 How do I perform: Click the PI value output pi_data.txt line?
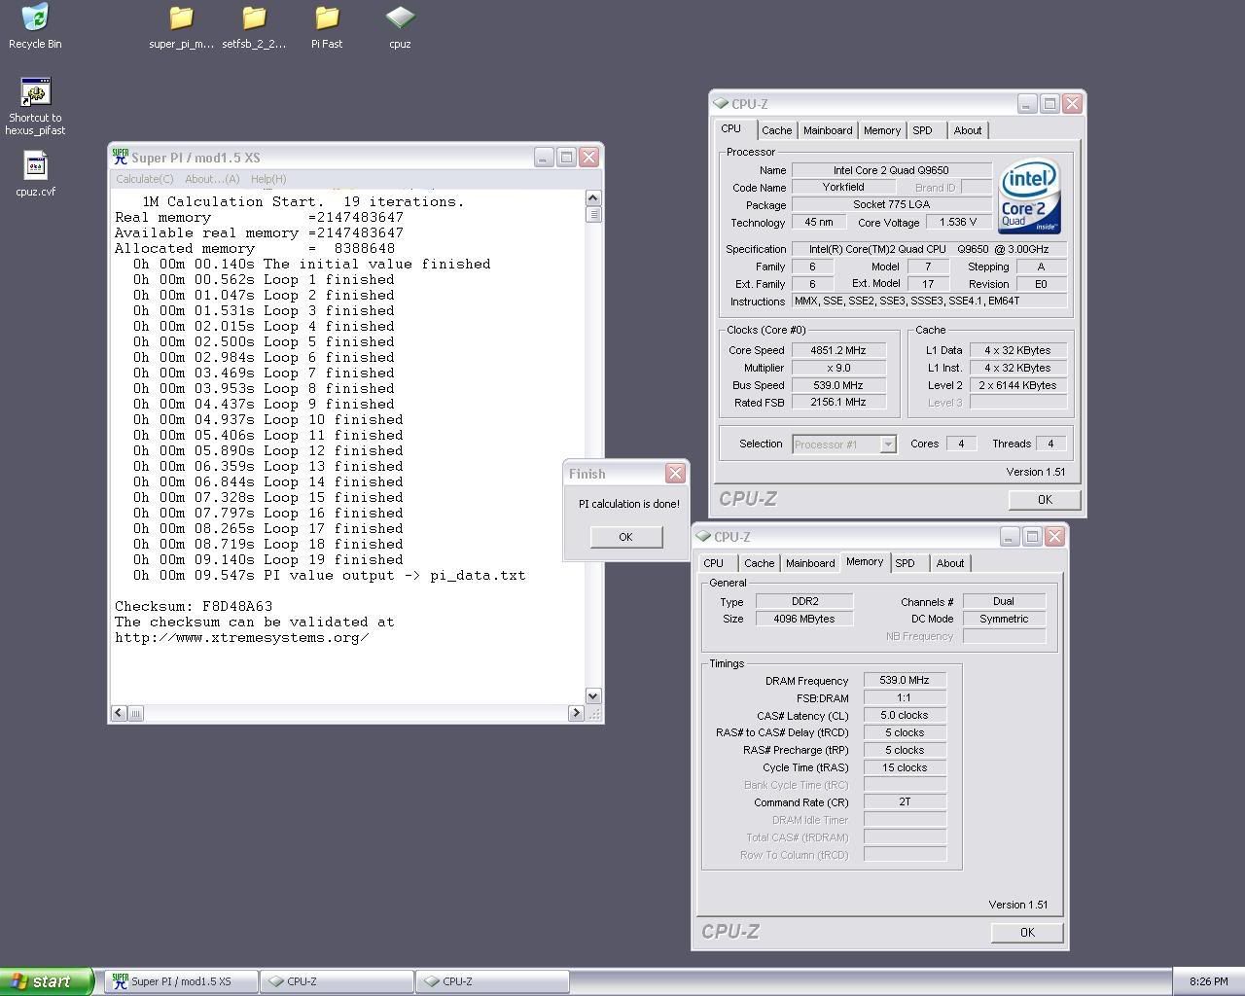pyautogui.click(x=329, y=575)
